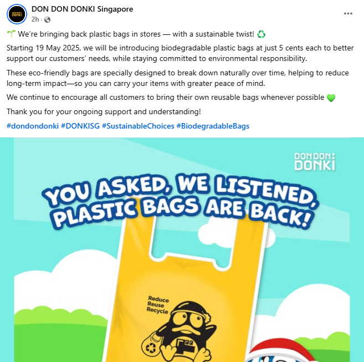Click the green heart emoji
364x362 pixels.
[331, 98]
